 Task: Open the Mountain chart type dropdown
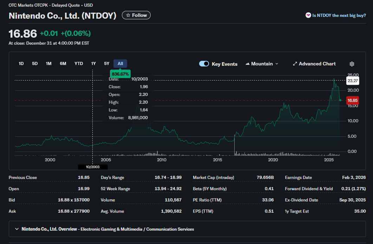[262, 64]
